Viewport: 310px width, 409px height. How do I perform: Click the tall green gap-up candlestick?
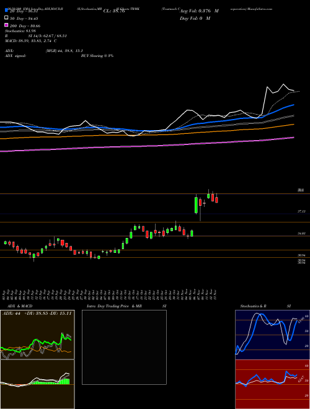tap(196, 205)
